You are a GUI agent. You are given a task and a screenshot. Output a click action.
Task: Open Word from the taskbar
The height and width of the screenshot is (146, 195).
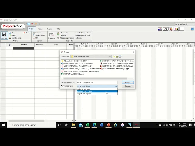tap(101, 125)
